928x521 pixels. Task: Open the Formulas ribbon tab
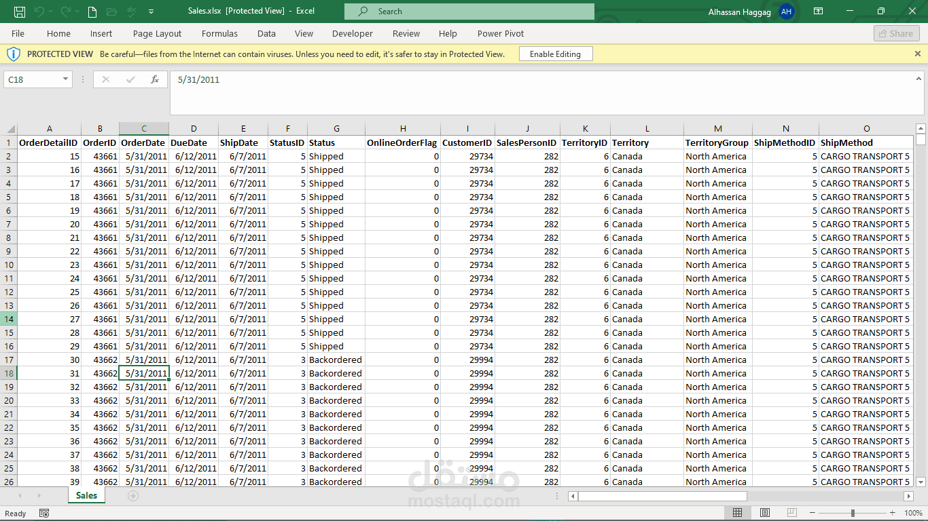point(219,33)
